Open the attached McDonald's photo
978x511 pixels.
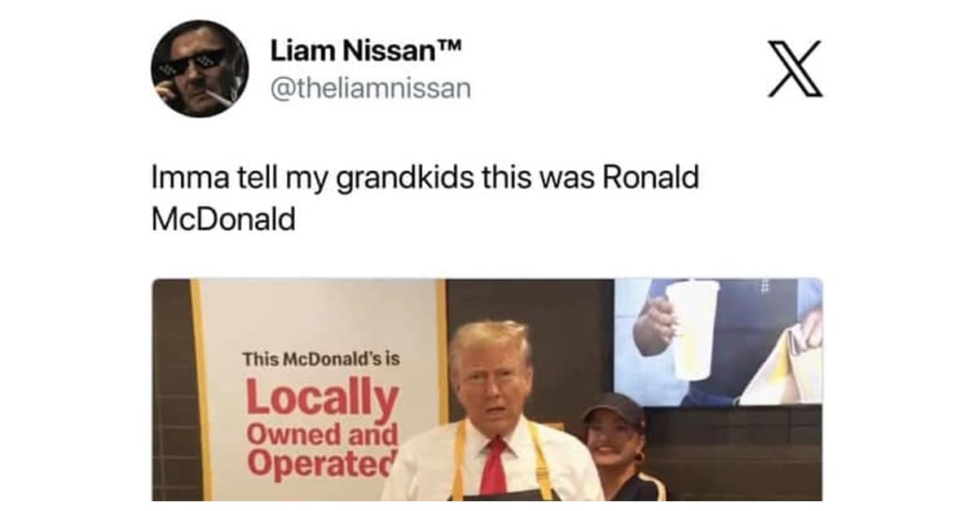487,390
